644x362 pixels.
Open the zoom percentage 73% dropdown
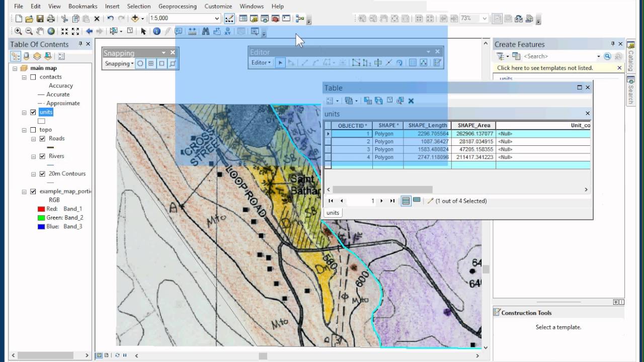[x=485, y=19]
